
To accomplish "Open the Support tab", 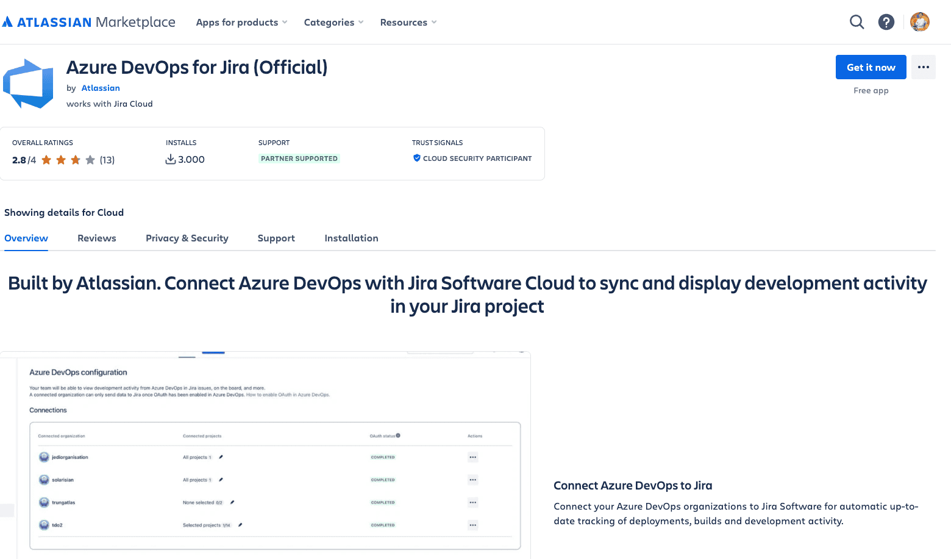I will tap(276, 238).
